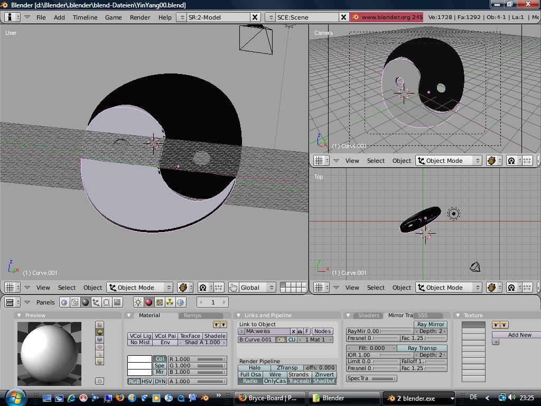Click the hand manipulator icon
Screen dimensions: 541x406
pyautogui.click(x=233, y=288)
